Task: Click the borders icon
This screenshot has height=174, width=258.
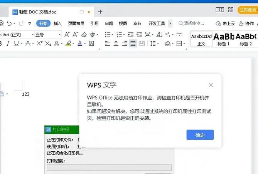Action: click(x=179, y=43)
